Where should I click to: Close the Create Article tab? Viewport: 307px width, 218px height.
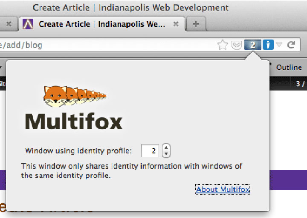pyautogui.click(x=176, y=24)
